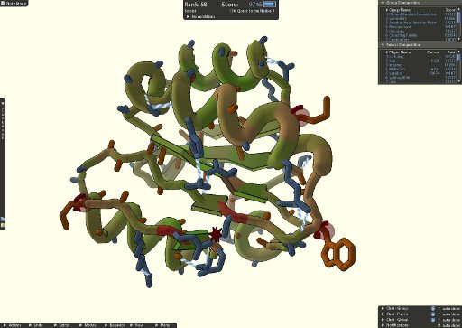Click the Chat - Group users icon

pyautogui.click(x=433, y=309)
